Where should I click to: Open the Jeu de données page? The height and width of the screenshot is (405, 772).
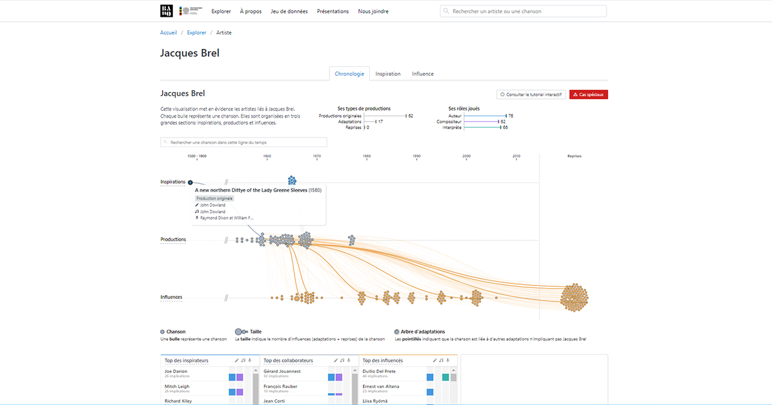point(289,11)
